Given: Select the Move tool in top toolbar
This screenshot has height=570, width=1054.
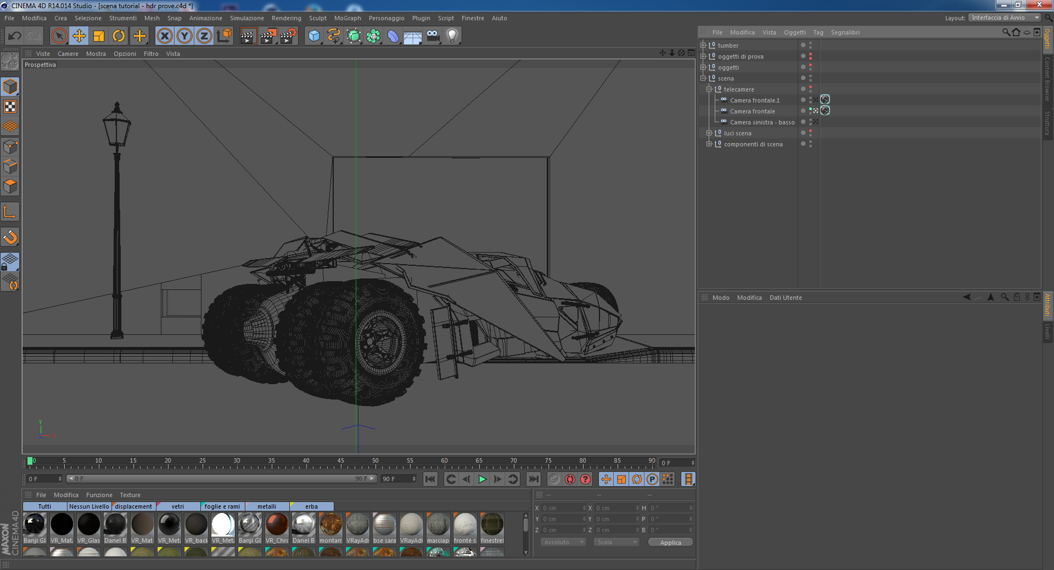Looking at the screenshot, I should pos(79,36).
